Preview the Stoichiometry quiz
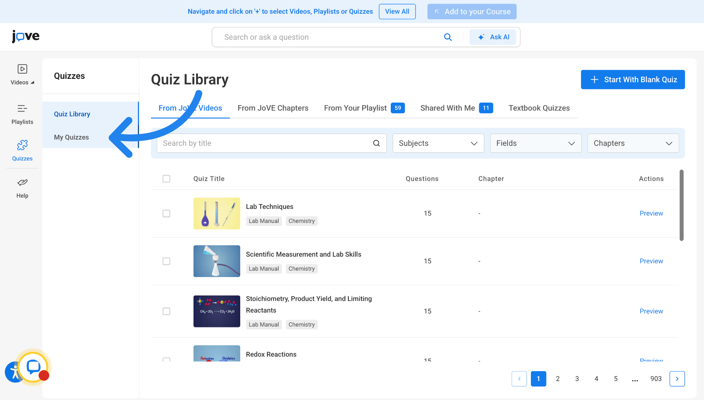The height and width of the screenshot is (400, 704). pyautogui.click(x=651, y=311)
